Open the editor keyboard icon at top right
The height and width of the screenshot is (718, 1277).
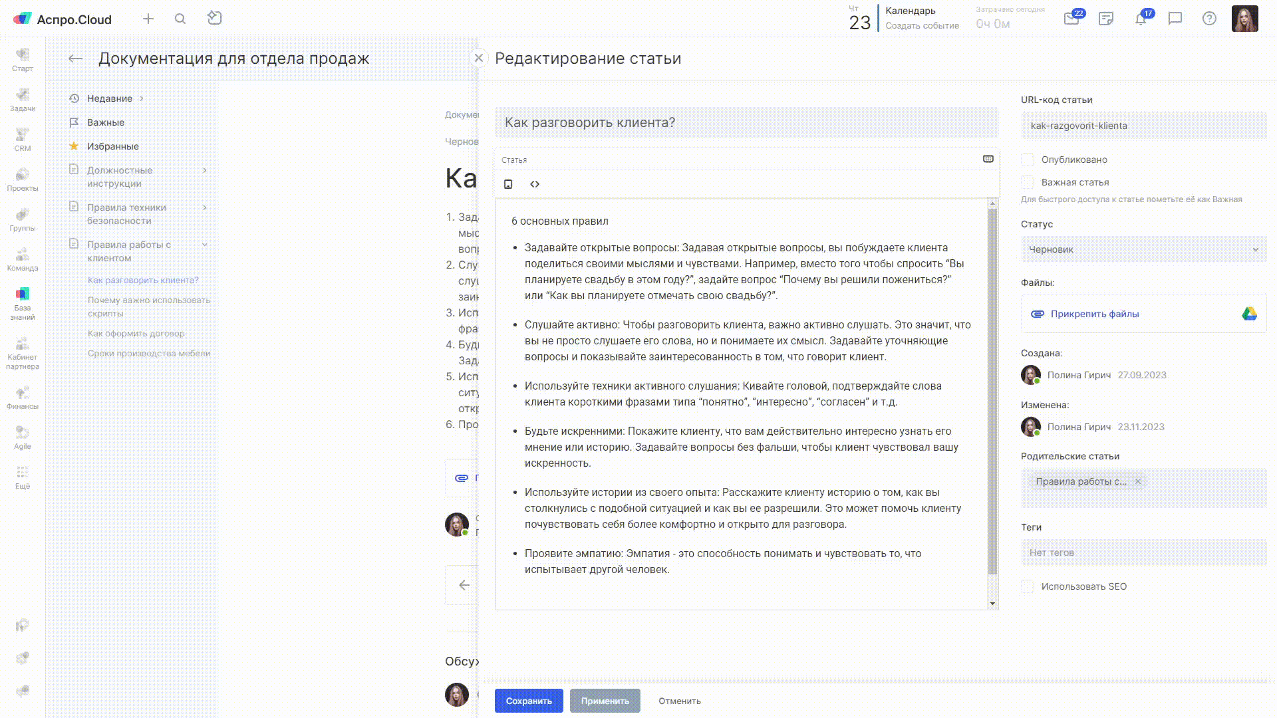click(988, 159)
